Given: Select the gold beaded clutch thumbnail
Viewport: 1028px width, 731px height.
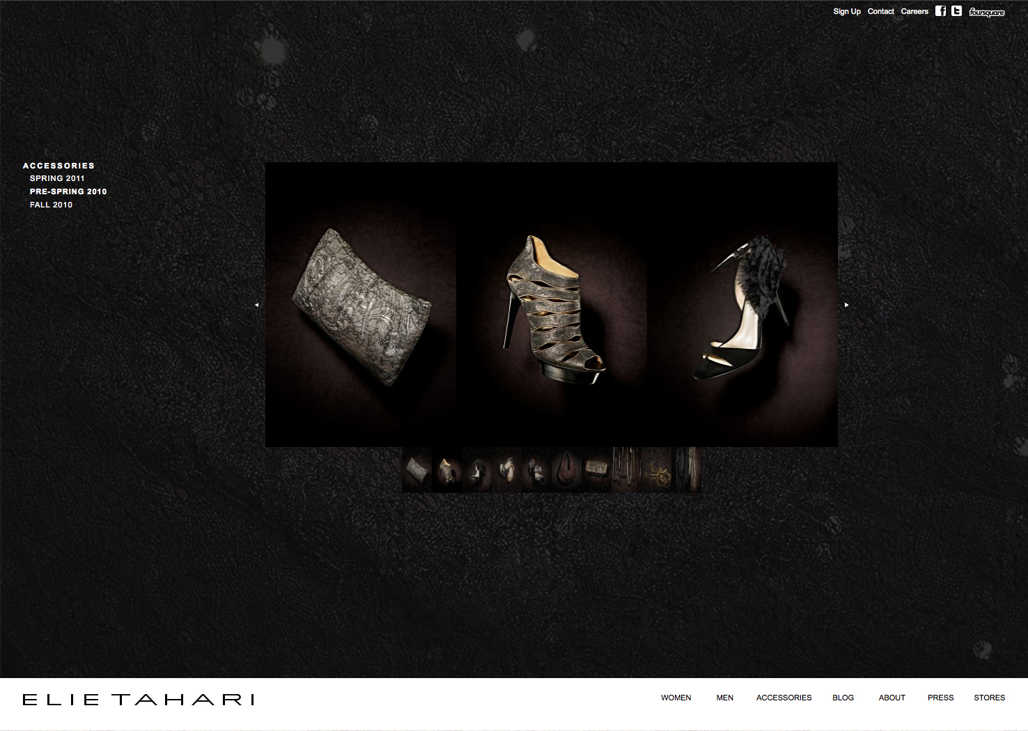Looking at the screenshot, I should pyautogui.click(x=597, y=470).
